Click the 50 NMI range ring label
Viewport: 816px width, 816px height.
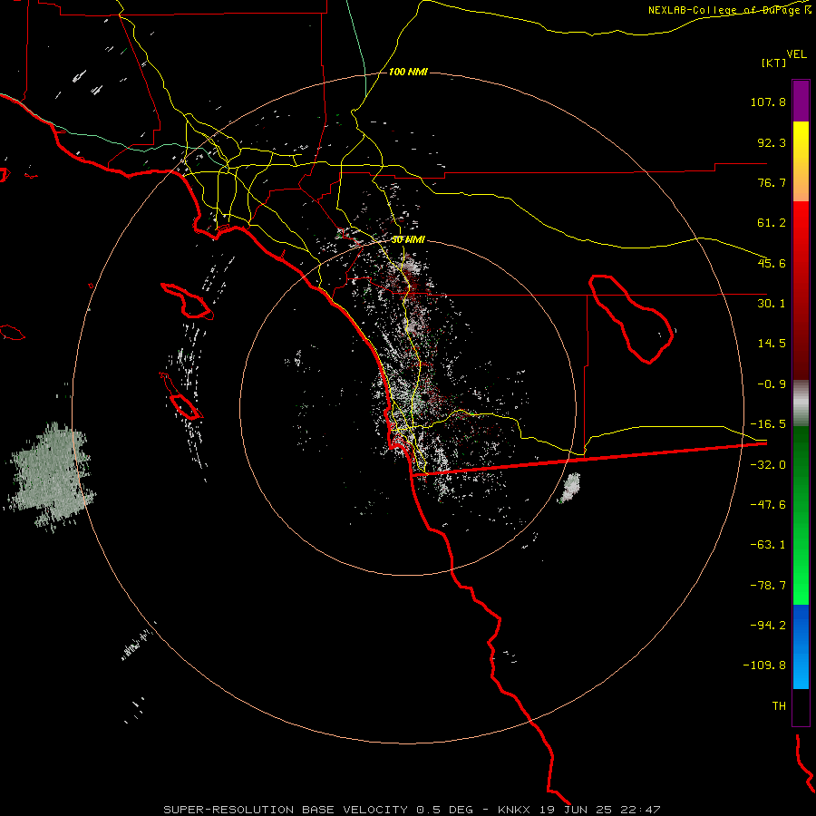coord(408,240)
